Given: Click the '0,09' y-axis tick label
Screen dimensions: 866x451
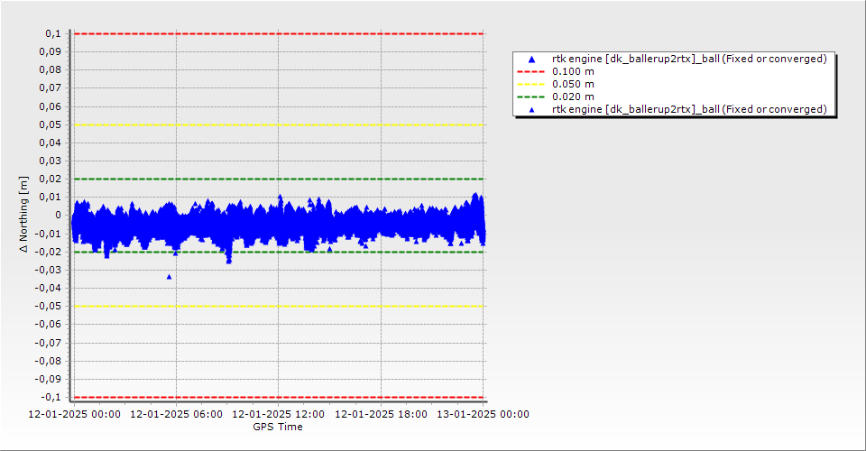Looking at the screenshot, I should coord(51,52).
